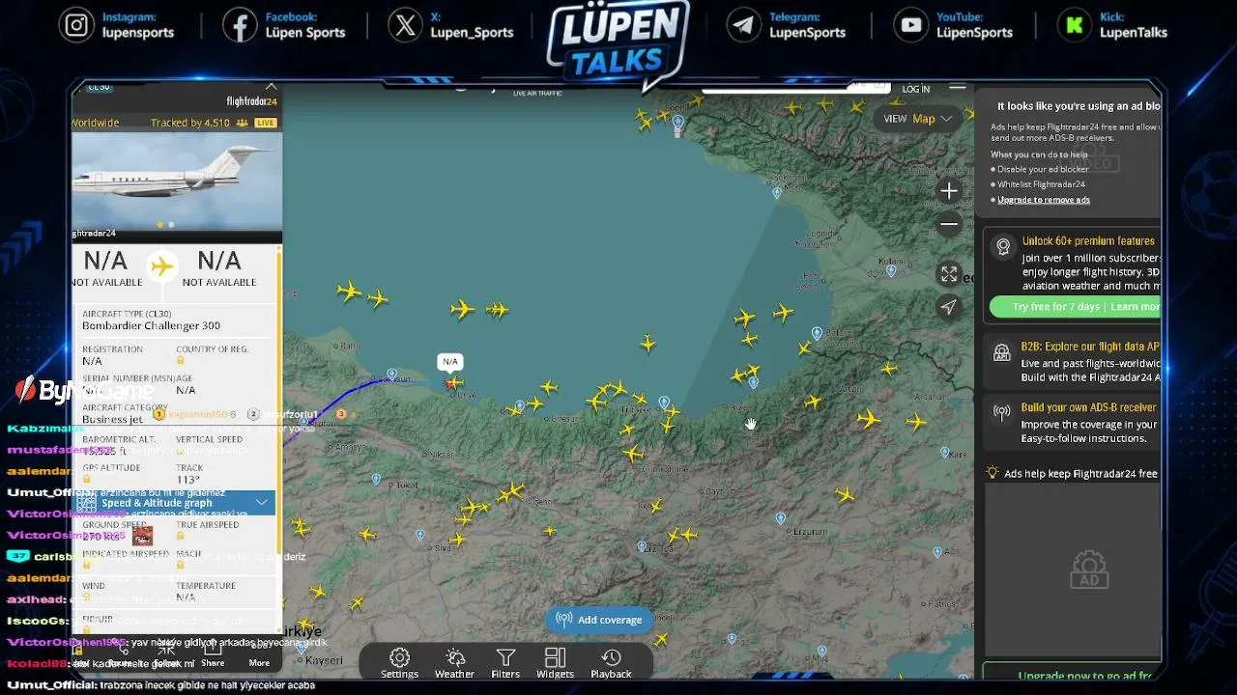Click the Tracked by 4,510 text
1237x695 pixels.
[x=190, y=123]
